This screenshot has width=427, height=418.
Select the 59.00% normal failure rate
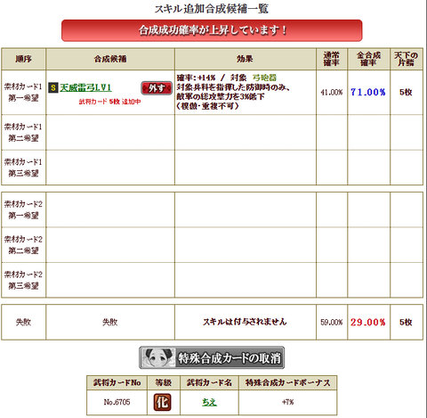[332, 322]
